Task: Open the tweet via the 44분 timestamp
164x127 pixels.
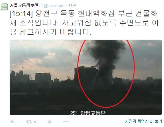Action: pos(72,5)
